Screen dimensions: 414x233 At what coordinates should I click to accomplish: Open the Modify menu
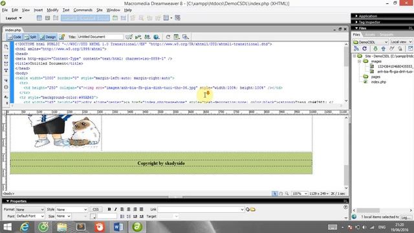pos(52,10)
